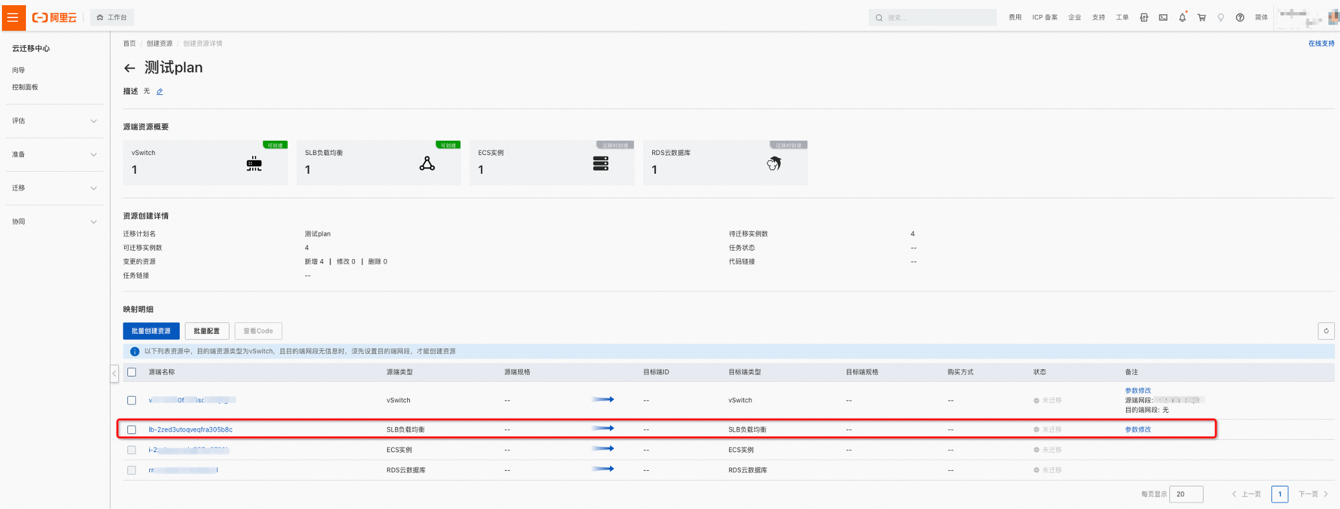Viewport: 1340px width, 509px height.
Task: Open the ICP 备案 menu item
Action: (x=1045, y=17)
